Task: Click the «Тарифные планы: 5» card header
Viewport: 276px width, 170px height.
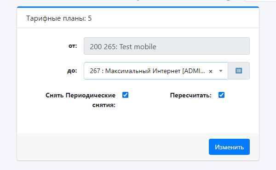Action: coord(138,18)
